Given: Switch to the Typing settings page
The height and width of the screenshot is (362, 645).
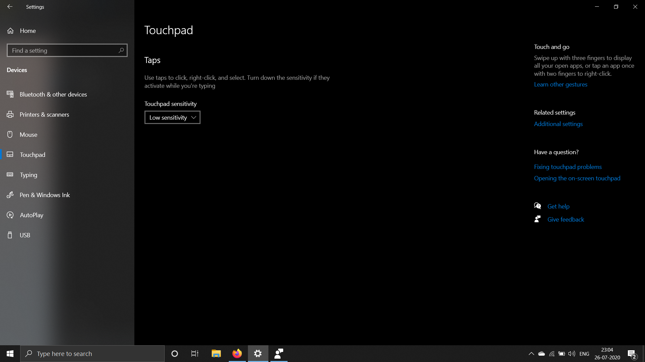Looking at the screenshot, I should (x=29, y=175).
